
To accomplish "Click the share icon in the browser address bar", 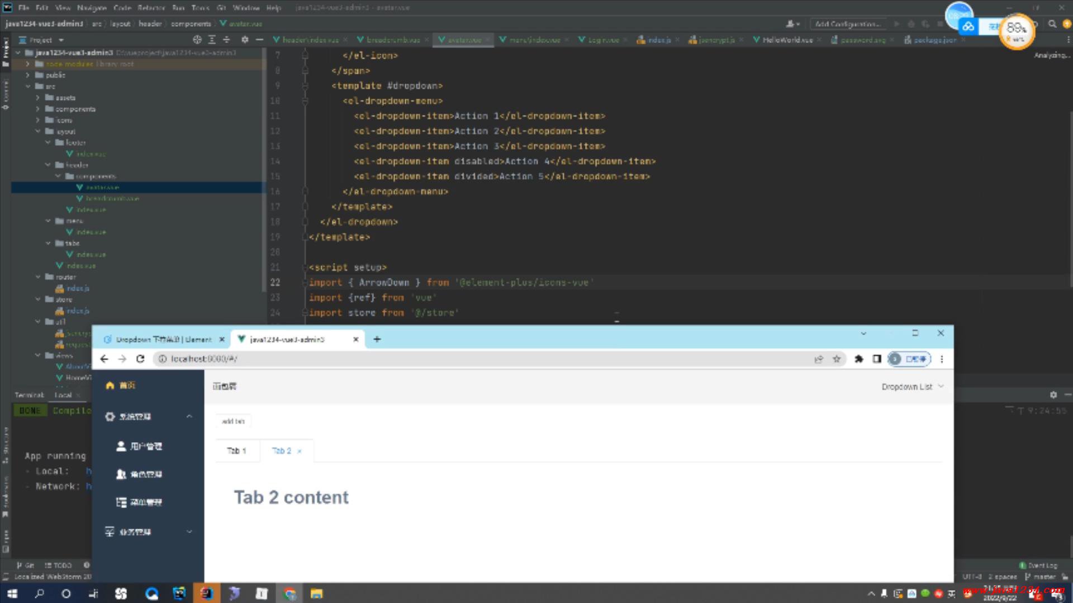I will pyautogui.click(x=819, y=359).
